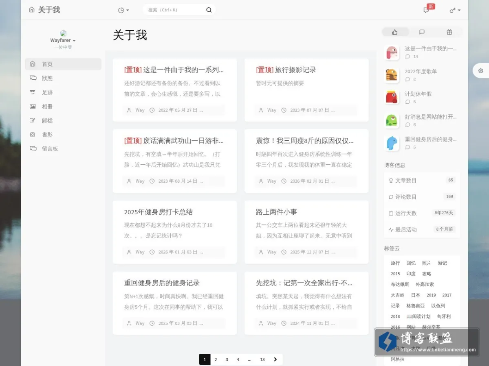This screenshot has width=489, height=366.
Task: Click clock icon beside 2026 年 02 月 01 日
Action: (284, 181)
